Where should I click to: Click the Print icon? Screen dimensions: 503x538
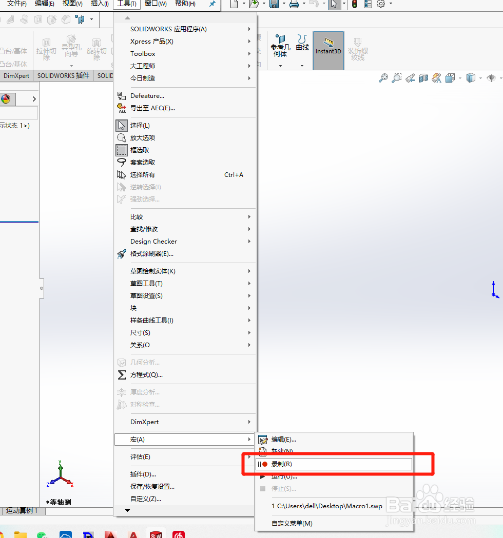pos(294,4)
